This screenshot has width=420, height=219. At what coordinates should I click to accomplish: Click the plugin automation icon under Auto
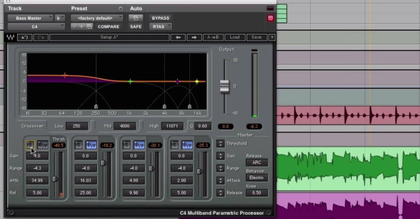(x=136, y=18)
